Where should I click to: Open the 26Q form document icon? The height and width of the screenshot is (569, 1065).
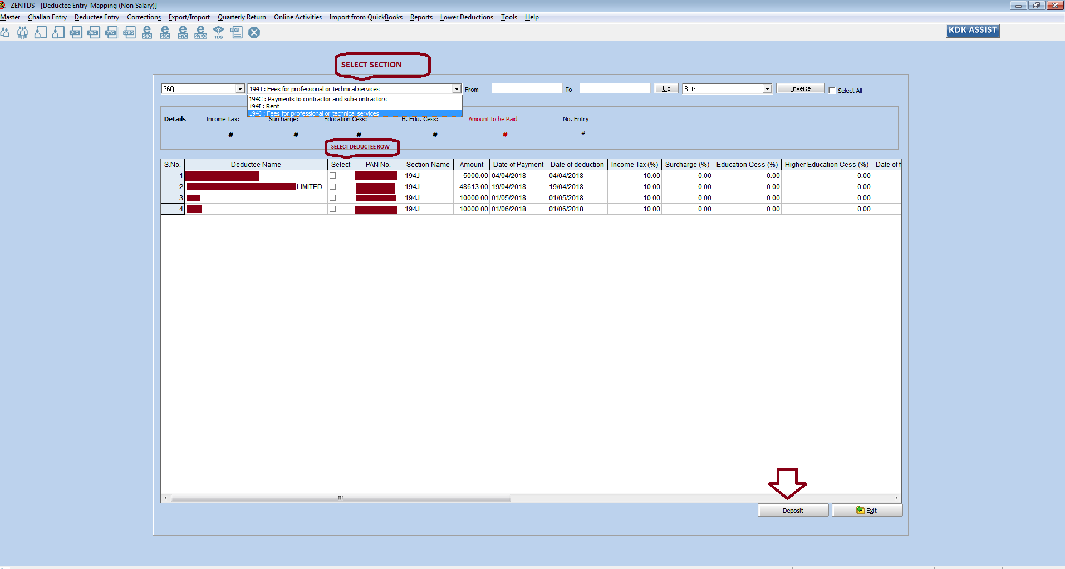(x=94, y=32)
